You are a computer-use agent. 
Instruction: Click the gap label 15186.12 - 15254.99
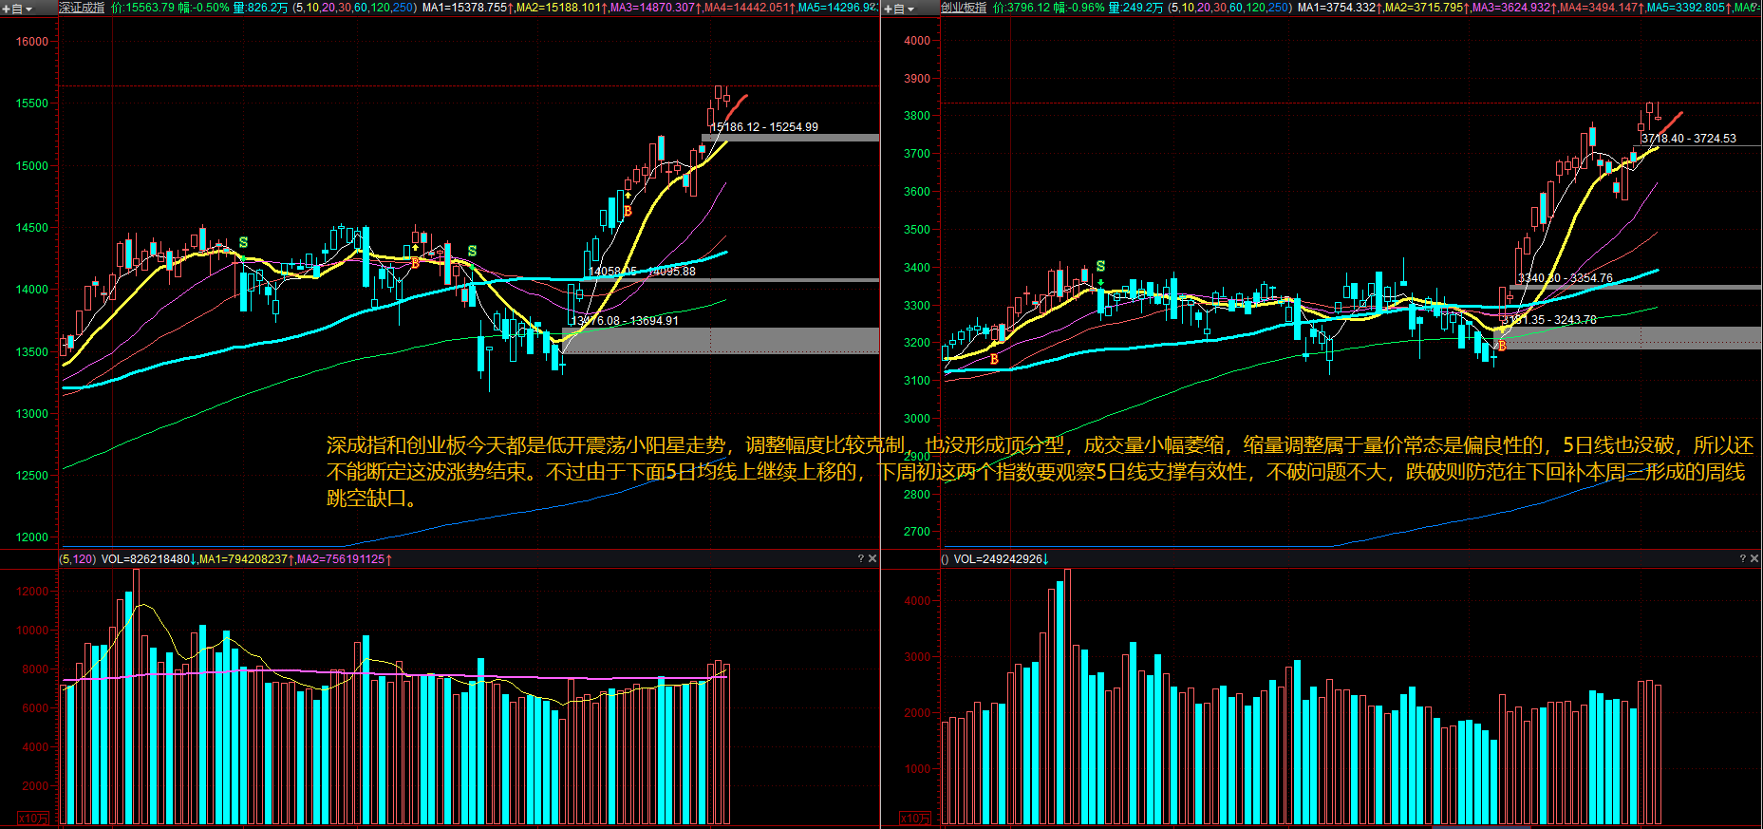point(764,127)
